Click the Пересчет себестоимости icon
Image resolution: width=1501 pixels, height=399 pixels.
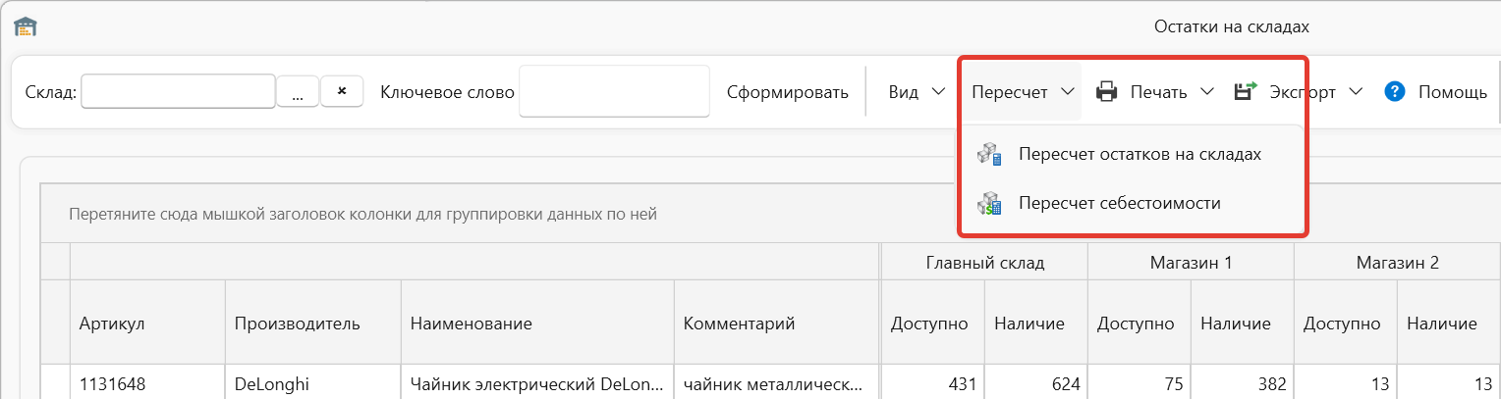988,204
